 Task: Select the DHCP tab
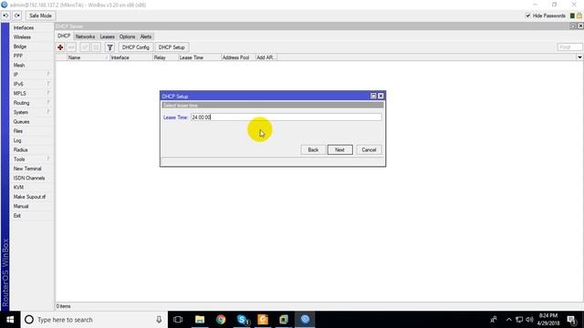[64, 36]
